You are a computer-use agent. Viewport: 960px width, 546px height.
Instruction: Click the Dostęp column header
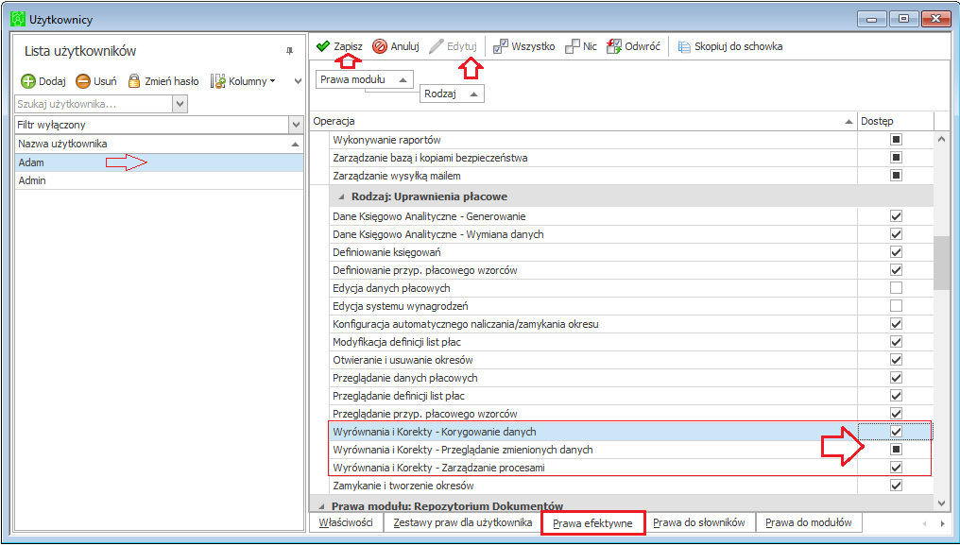[895, 121]
